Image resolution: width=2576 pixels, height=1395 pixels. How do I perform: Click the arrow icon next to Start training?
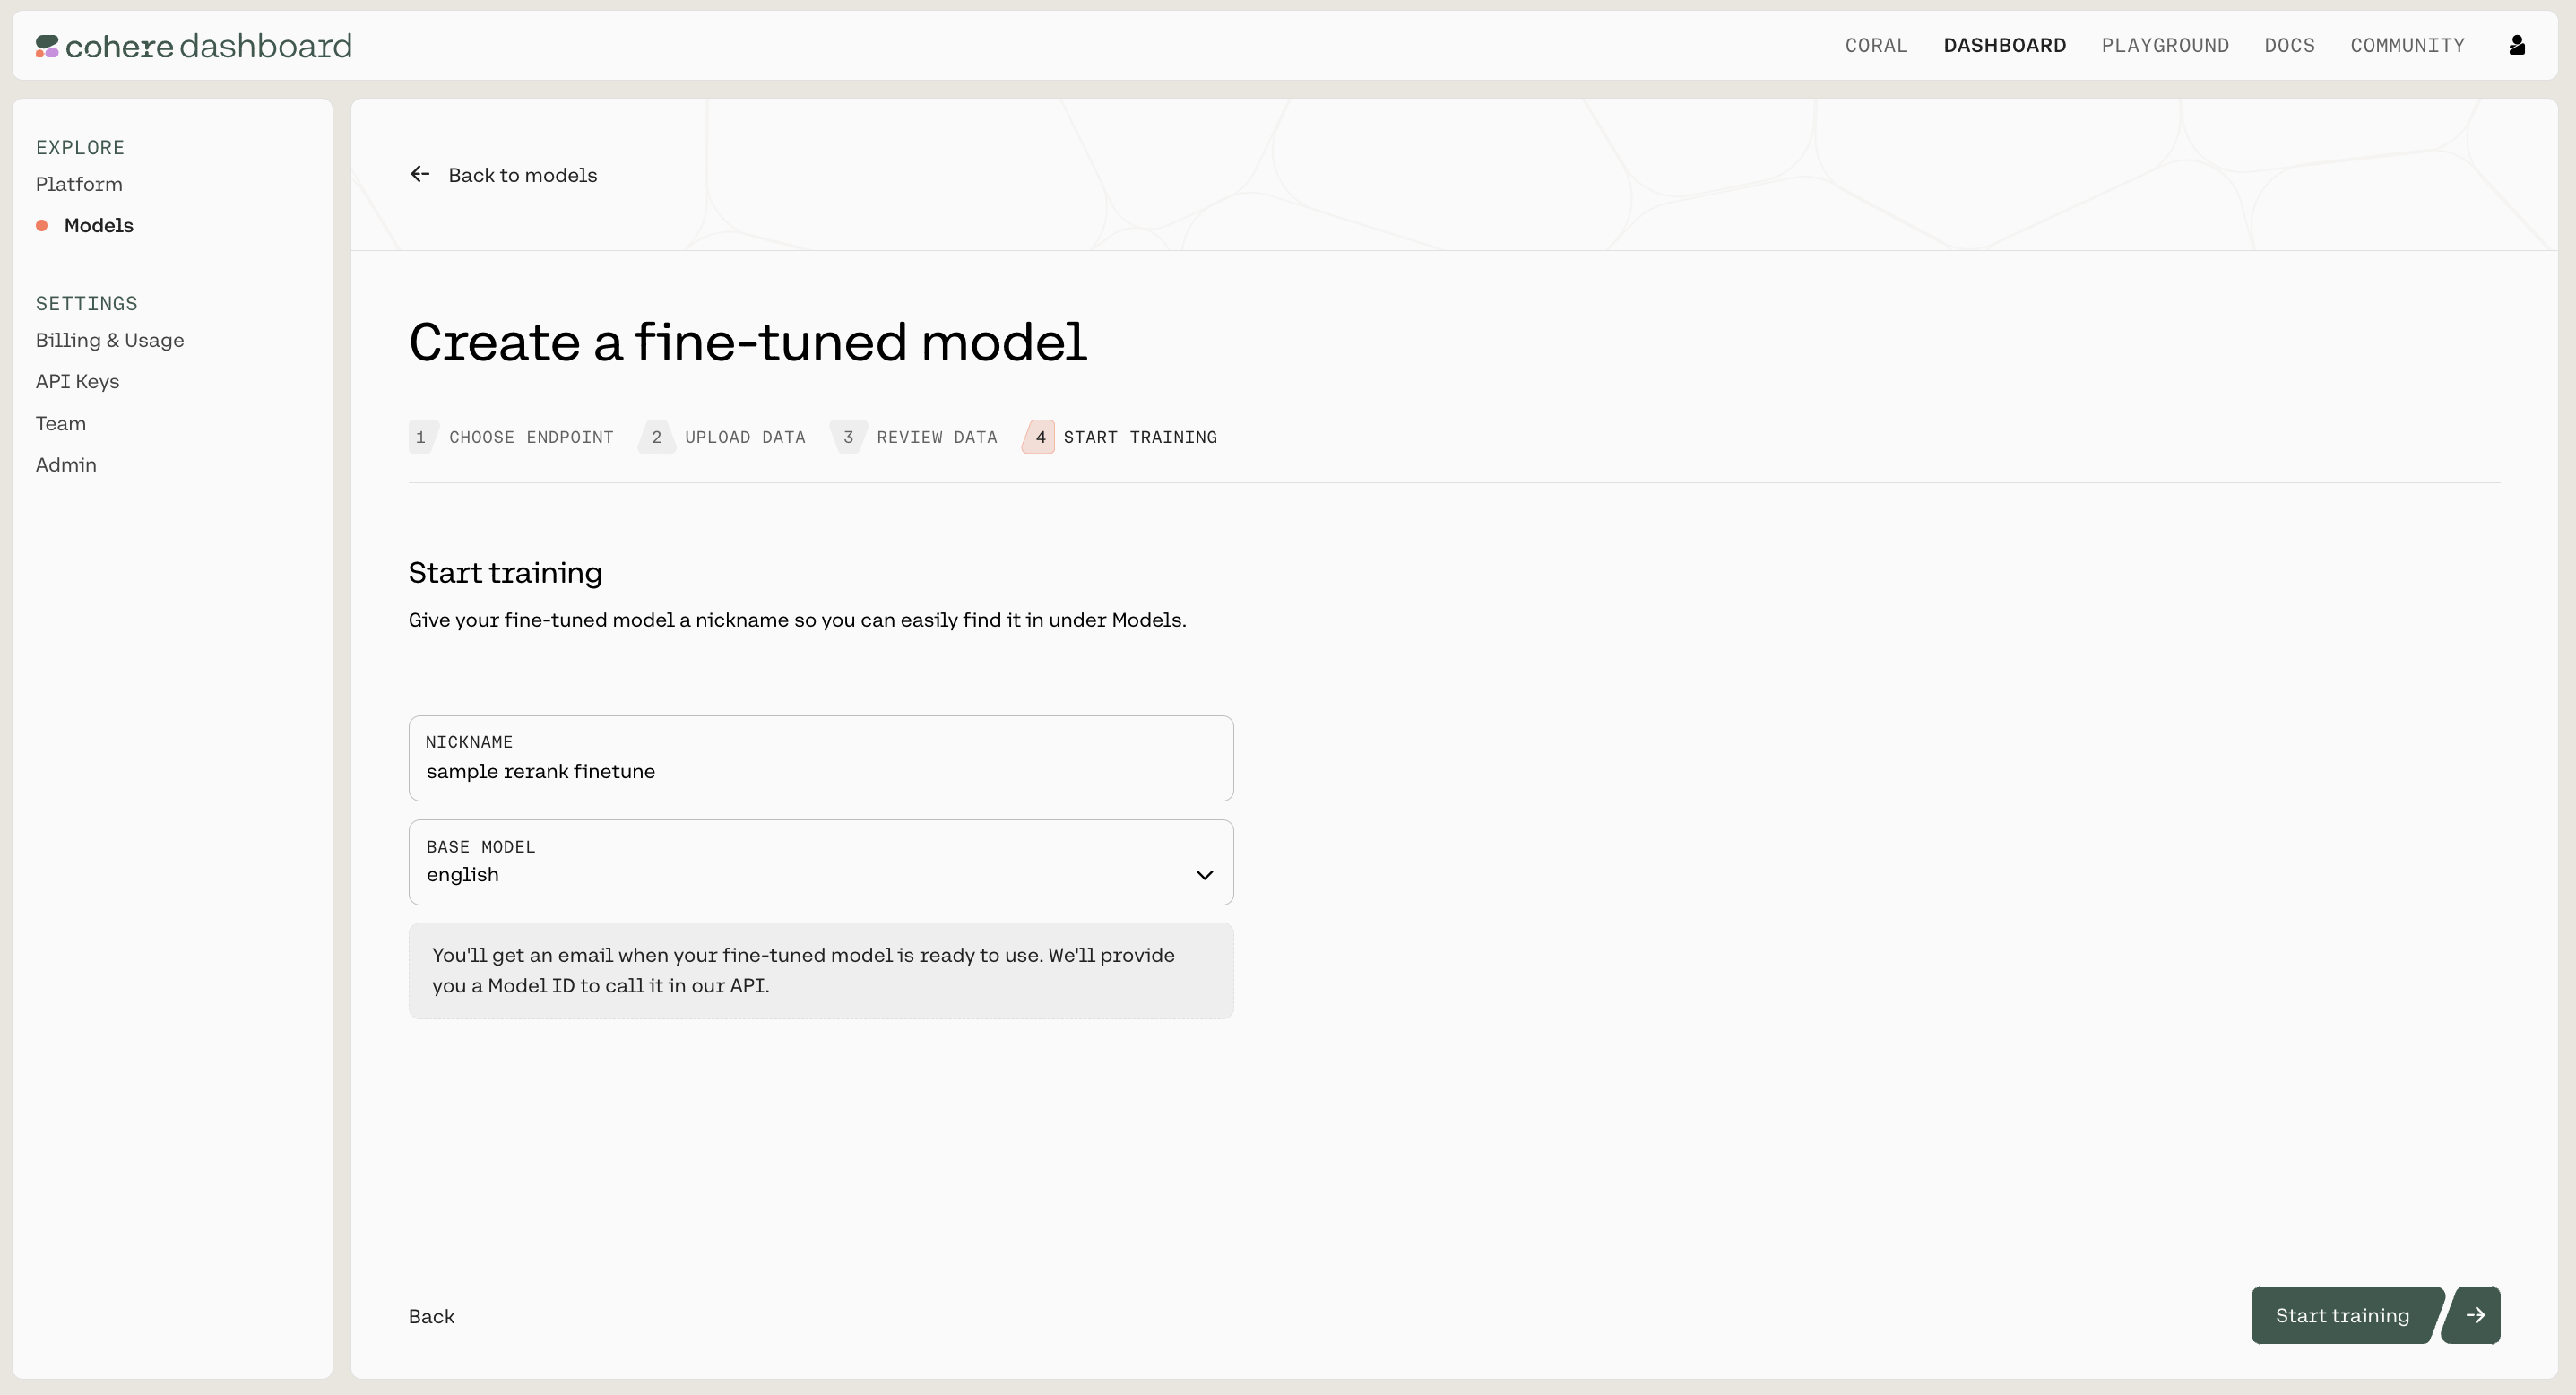(2474, 1315)
